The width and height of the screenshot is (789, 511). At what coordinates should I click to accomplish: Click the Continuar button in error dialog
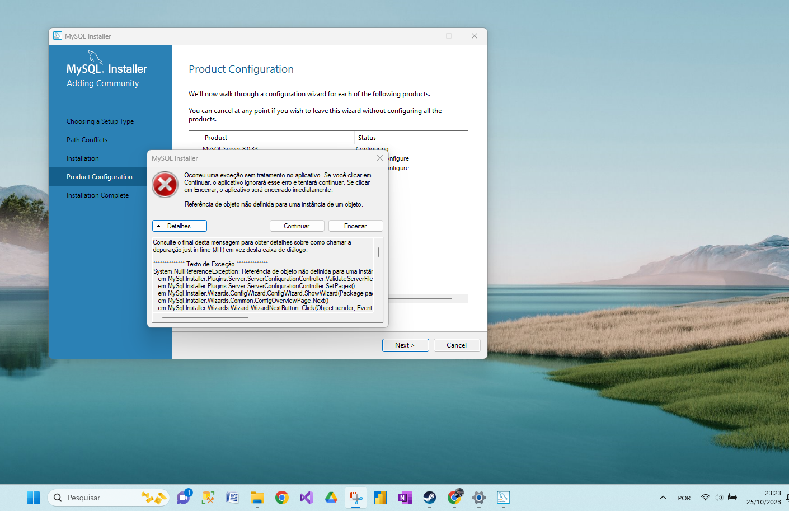click(x=297, y=226)
